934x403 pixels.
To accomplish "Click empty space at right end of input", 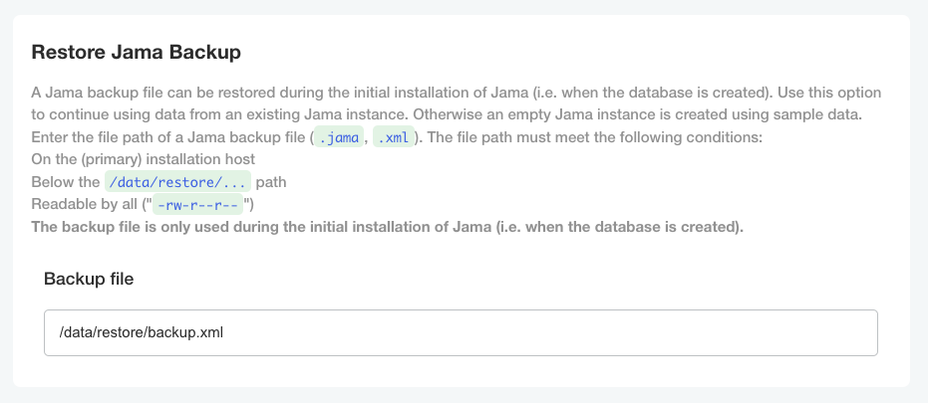I will coord(817,332).
